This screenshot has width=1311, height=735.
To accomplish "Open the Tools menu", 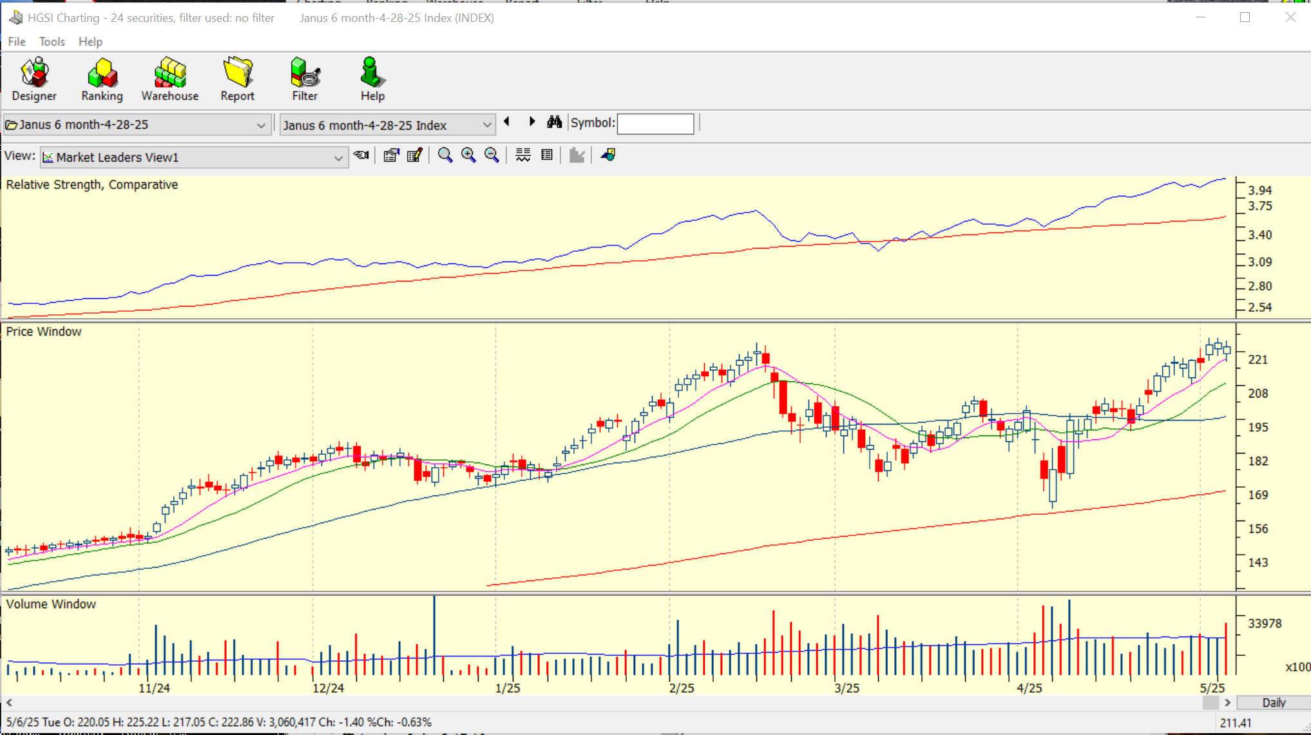I will click(x=52, y=41).
